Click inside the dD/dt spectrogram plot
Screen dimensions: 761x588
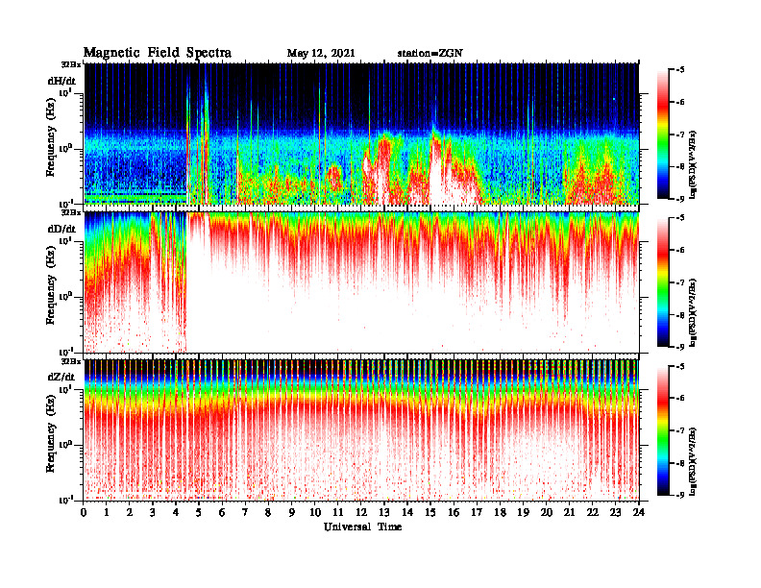tap(361, 282)
